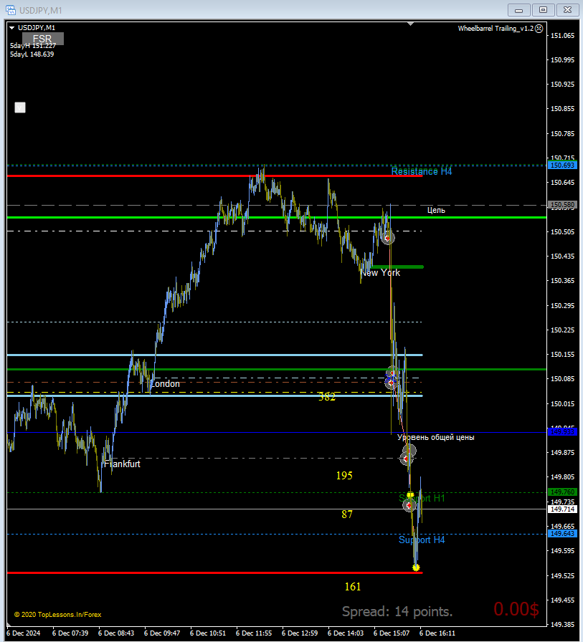
Task: Click the 150.693 blue price tag
Action: (562, 166)
